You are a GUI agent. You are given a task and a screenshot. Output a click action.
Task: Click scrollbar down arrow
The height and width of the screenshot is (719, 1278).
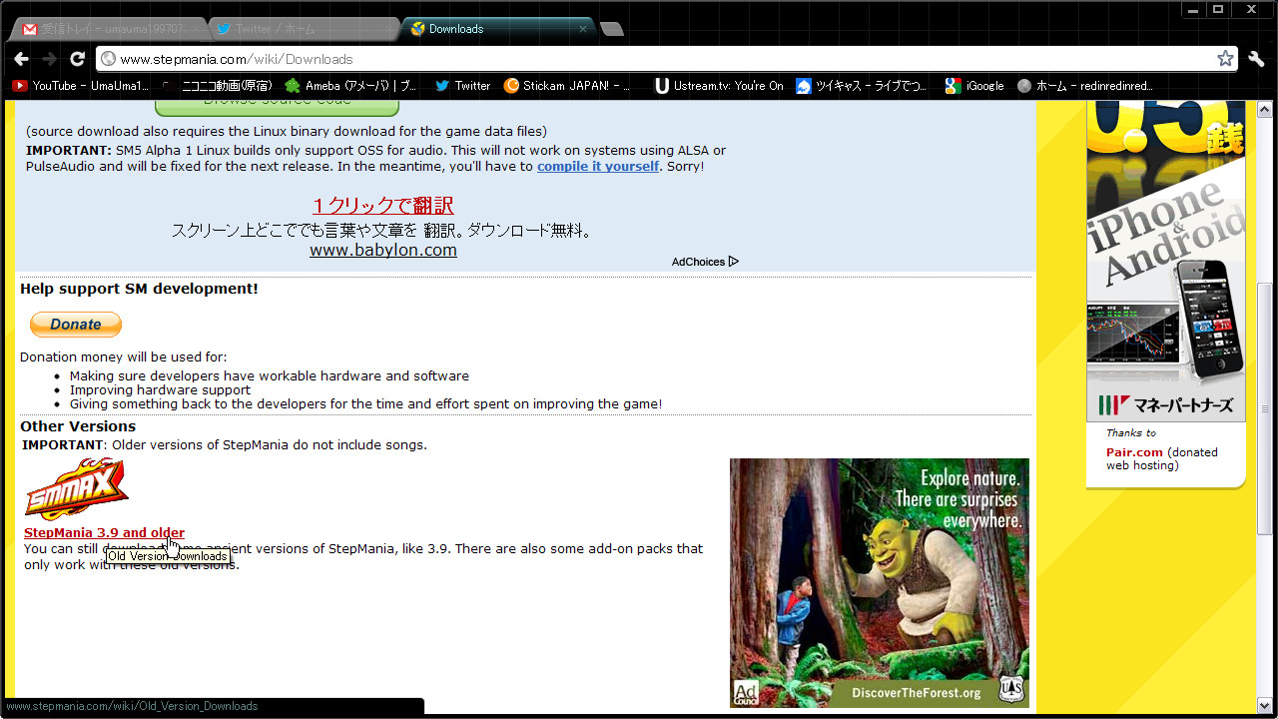[x=1266, y=706]
